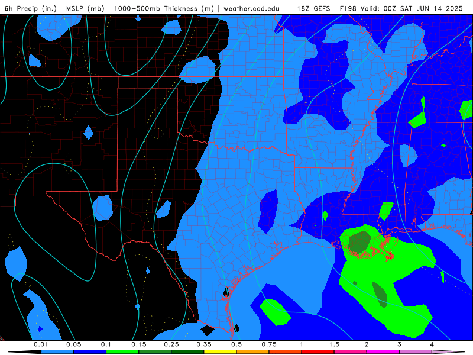Choose the orange-red 0.75–1 legend swatch
This screenshot has width=473, height=355.
(286, 352)
